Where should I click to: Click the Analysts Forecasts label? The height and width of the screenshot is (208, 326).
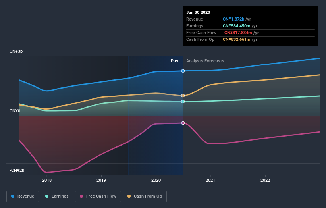(x=205, y=61)
